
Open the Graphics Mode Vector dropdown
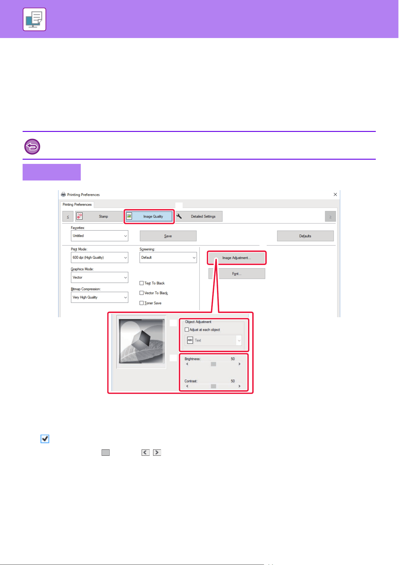click(99, 277)
